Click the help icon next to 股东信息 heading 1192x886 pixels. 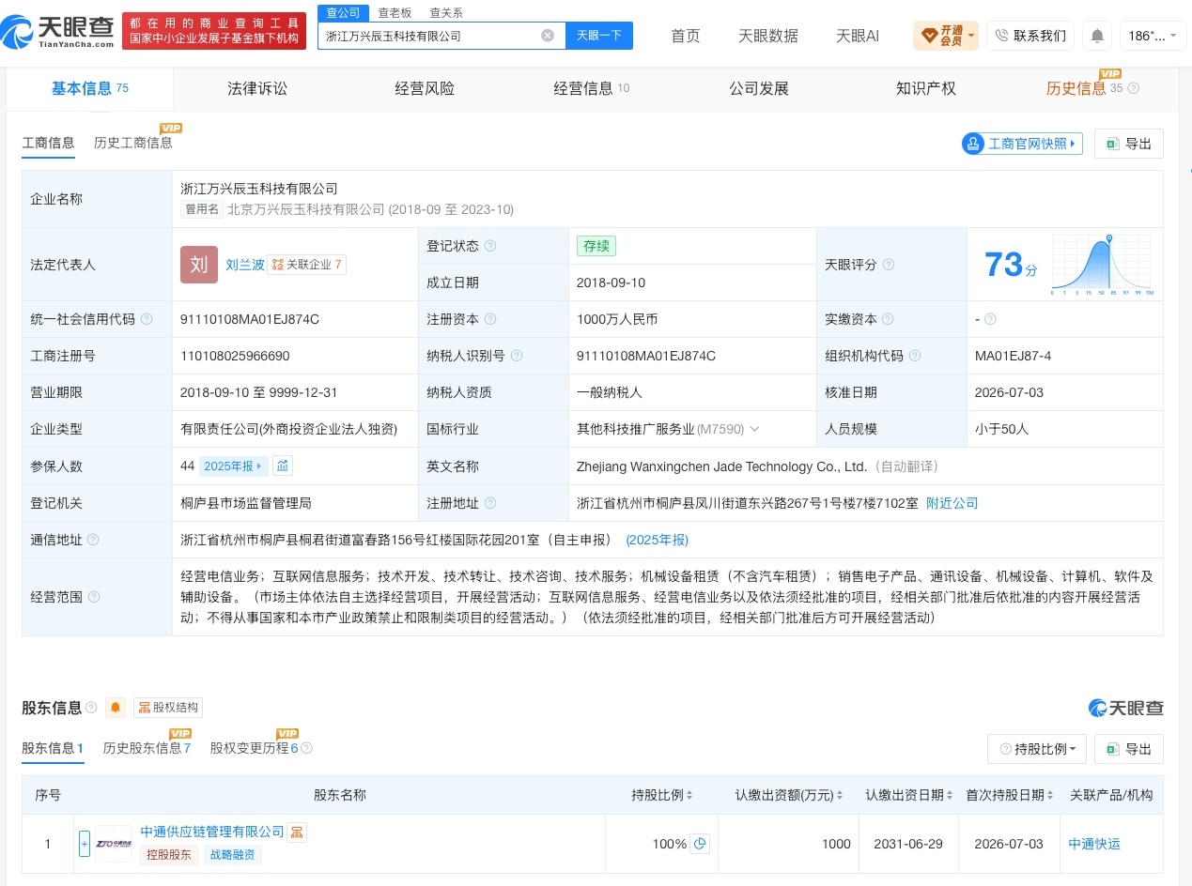(x=91, y=708)
